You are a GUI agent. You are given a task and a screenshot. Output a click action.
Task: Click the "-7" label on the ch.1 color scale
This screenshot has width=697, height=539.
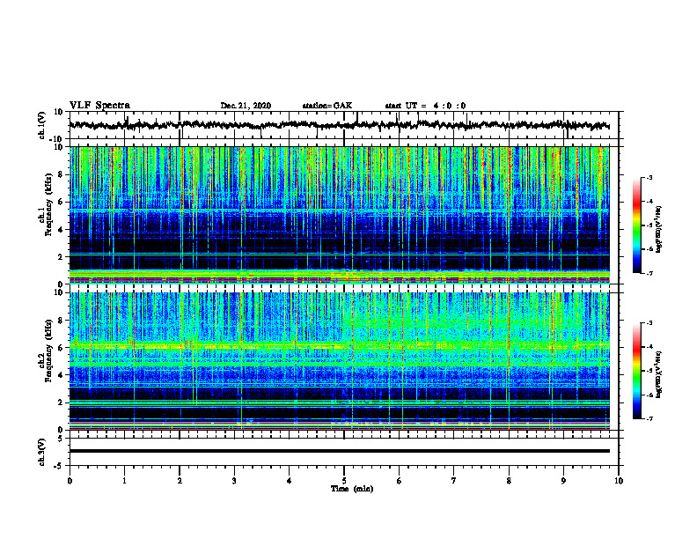click(649, 273)
